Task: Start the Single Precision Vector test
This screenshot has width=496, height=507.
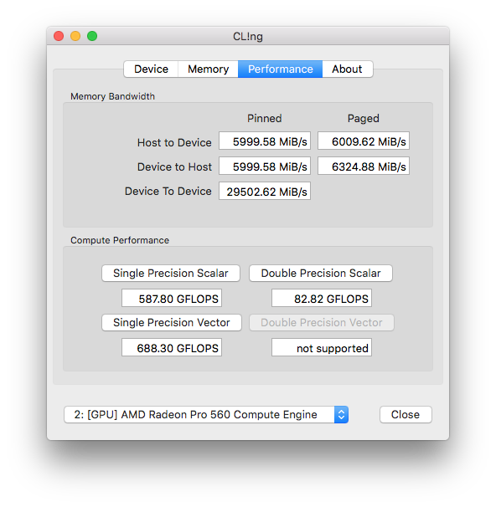Action: click(172, 322)
